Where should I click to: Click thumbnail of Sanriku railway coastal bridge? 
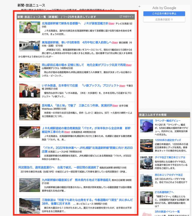click(30, 206)
